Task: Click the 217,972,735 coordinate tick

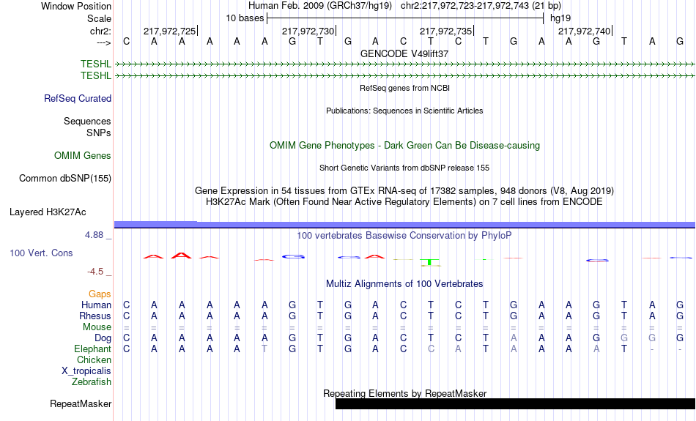Action: [447, 31]
